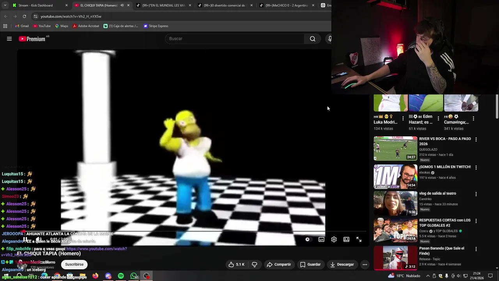
Task: Click the page vertical scrollbar
Action: tap(496, 106)
